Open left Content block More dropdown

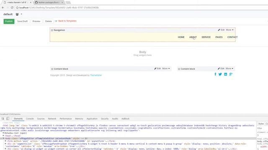click(166, 68)
